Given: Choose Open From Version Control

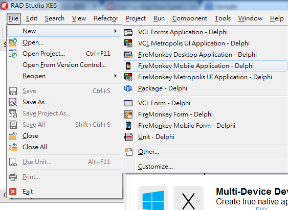Looking at the screenshot, I should (64, 65).
